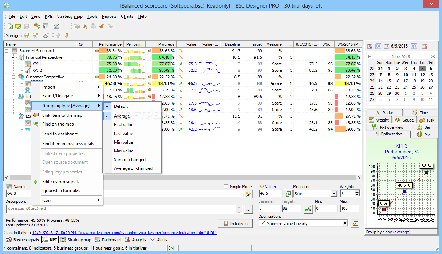The width and height of the screenshot is (442, 254).
Task: Expand the Export/Delegate submenu
Action: tap(67, 96)
